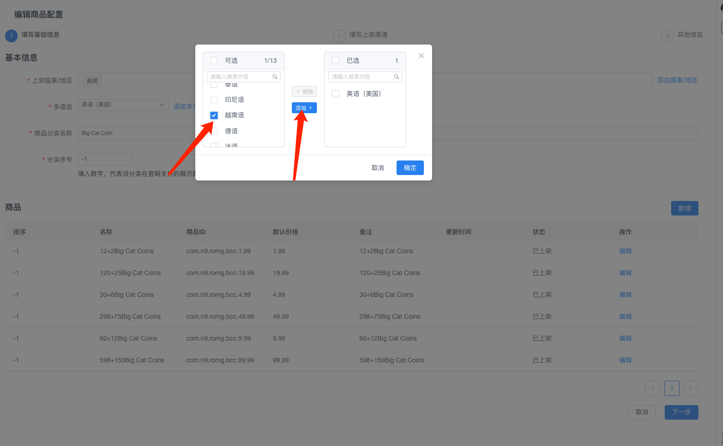Toggle select-all checkbox for 已选 list
The image size is (723, 446).
pyautogui.click(x=336, y=60)
